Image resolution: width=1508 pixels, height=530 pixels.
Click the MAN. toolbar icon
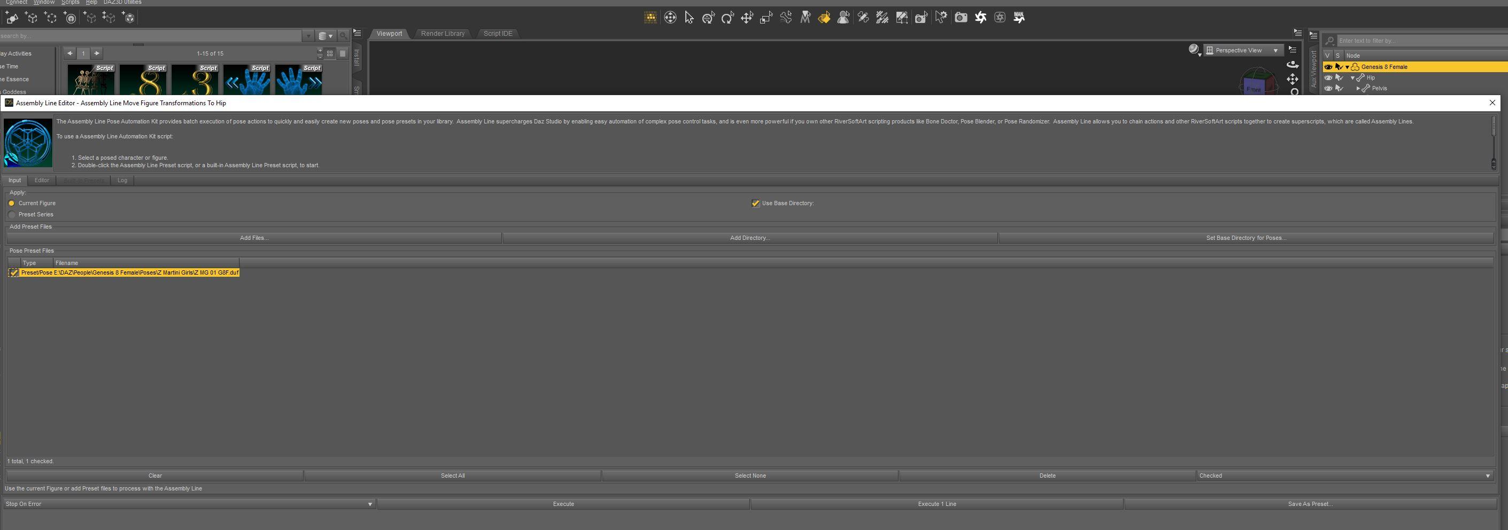click(1019, 18)
